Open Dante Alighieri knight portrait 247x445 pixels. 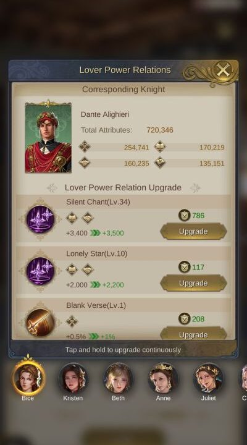pyautogui.click(x=48, y=138)
